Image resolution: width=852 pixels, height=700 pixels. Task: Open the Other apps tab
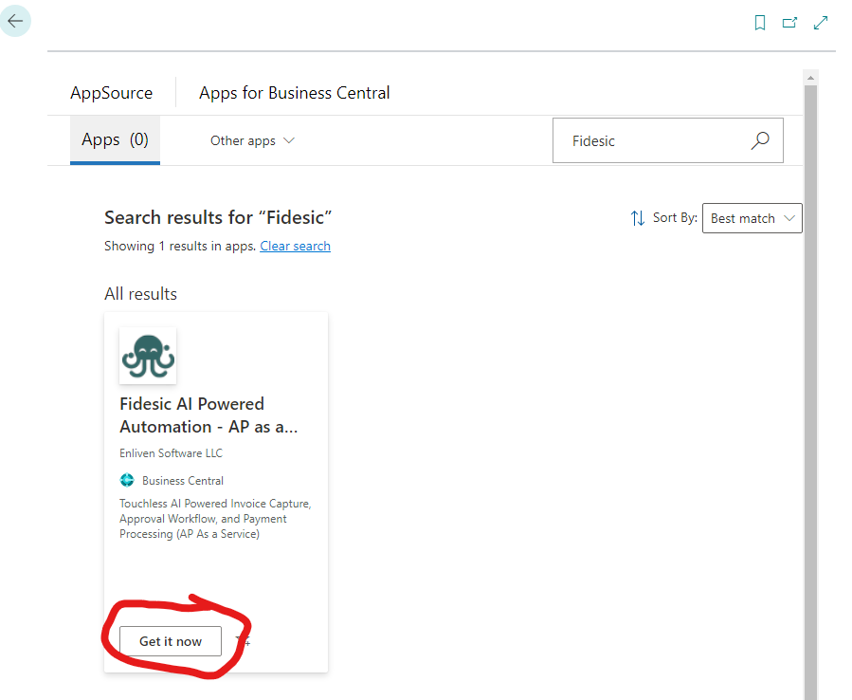[242, 139]
